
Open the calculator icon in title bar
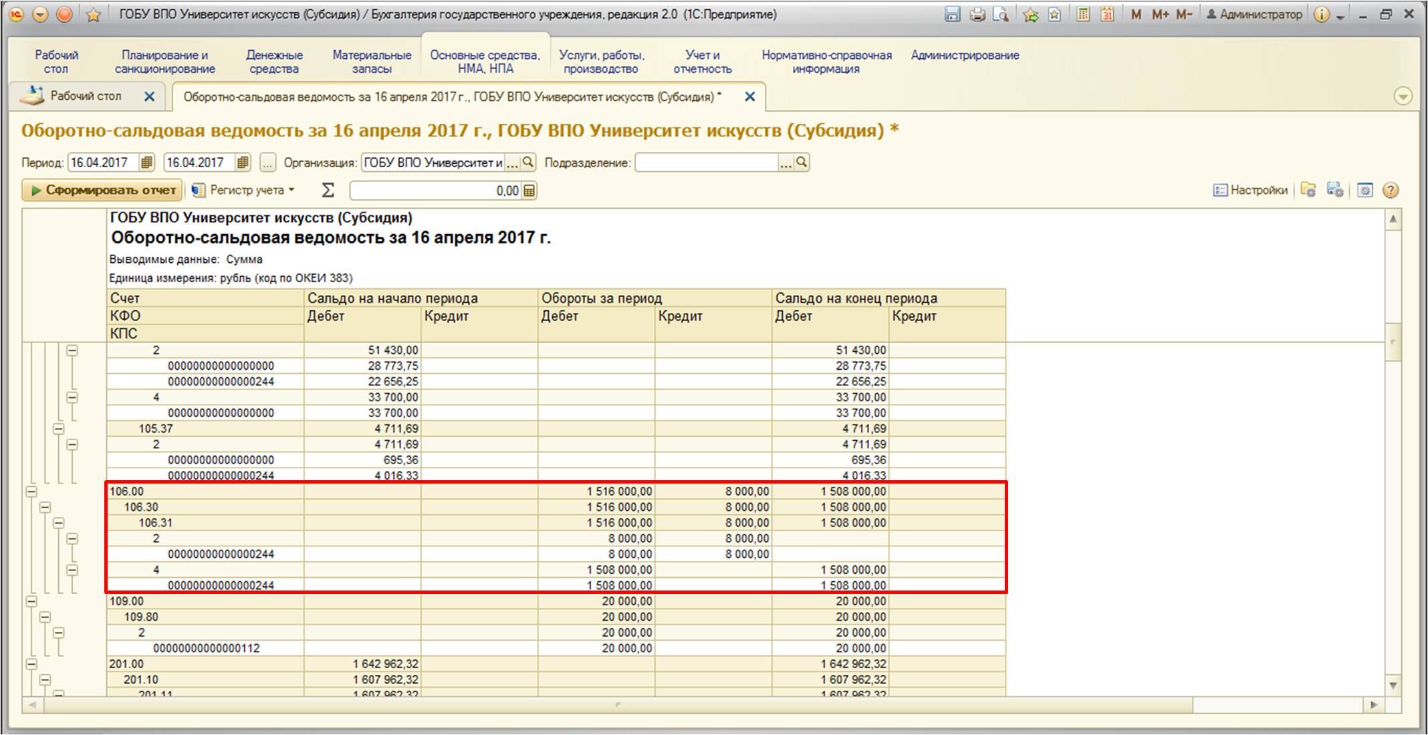click(1083, 14)
